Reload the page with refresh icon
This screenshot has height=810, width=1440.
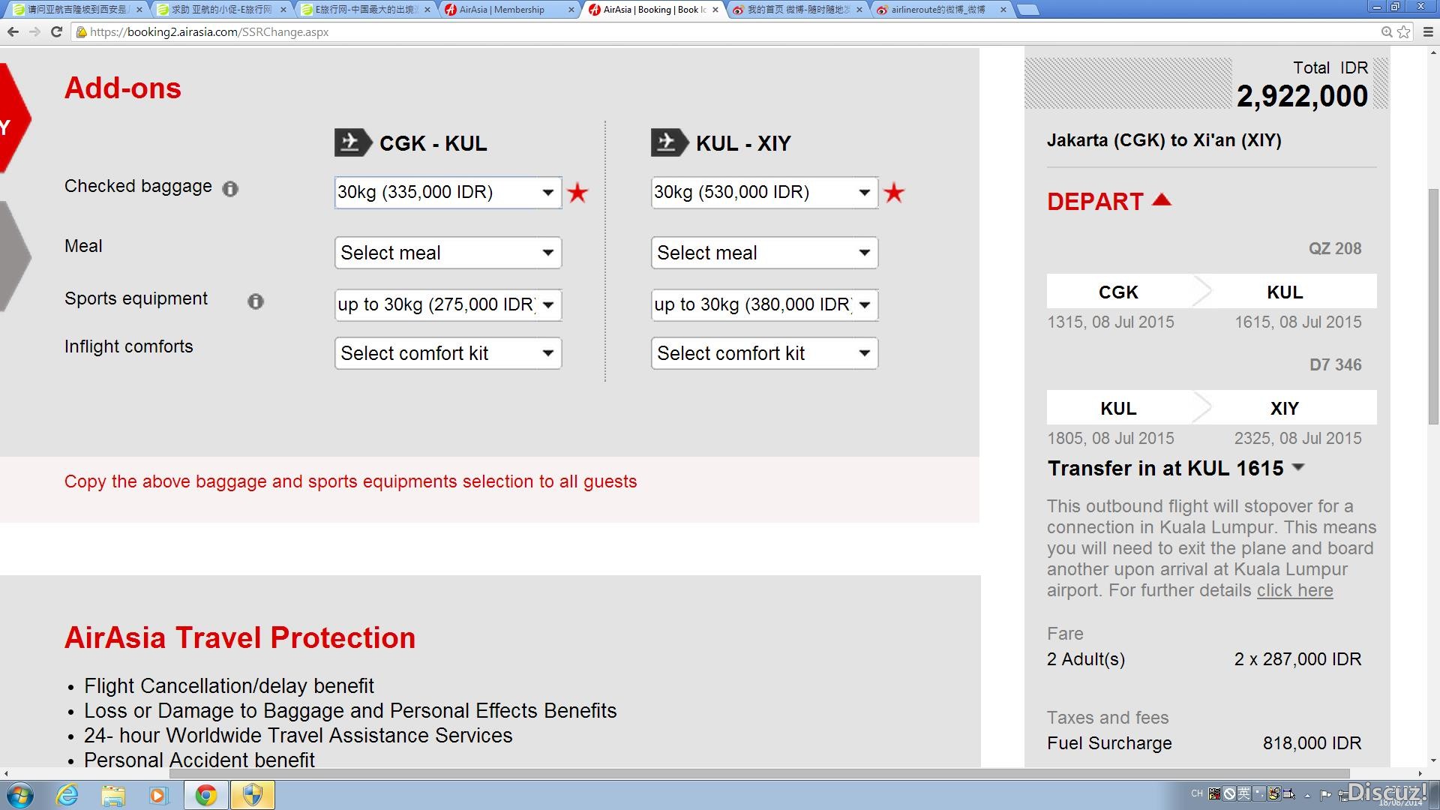56,31
